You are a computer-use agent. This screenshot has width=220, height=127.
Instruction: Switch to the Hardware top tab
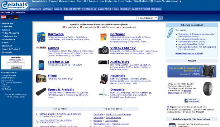36,9
